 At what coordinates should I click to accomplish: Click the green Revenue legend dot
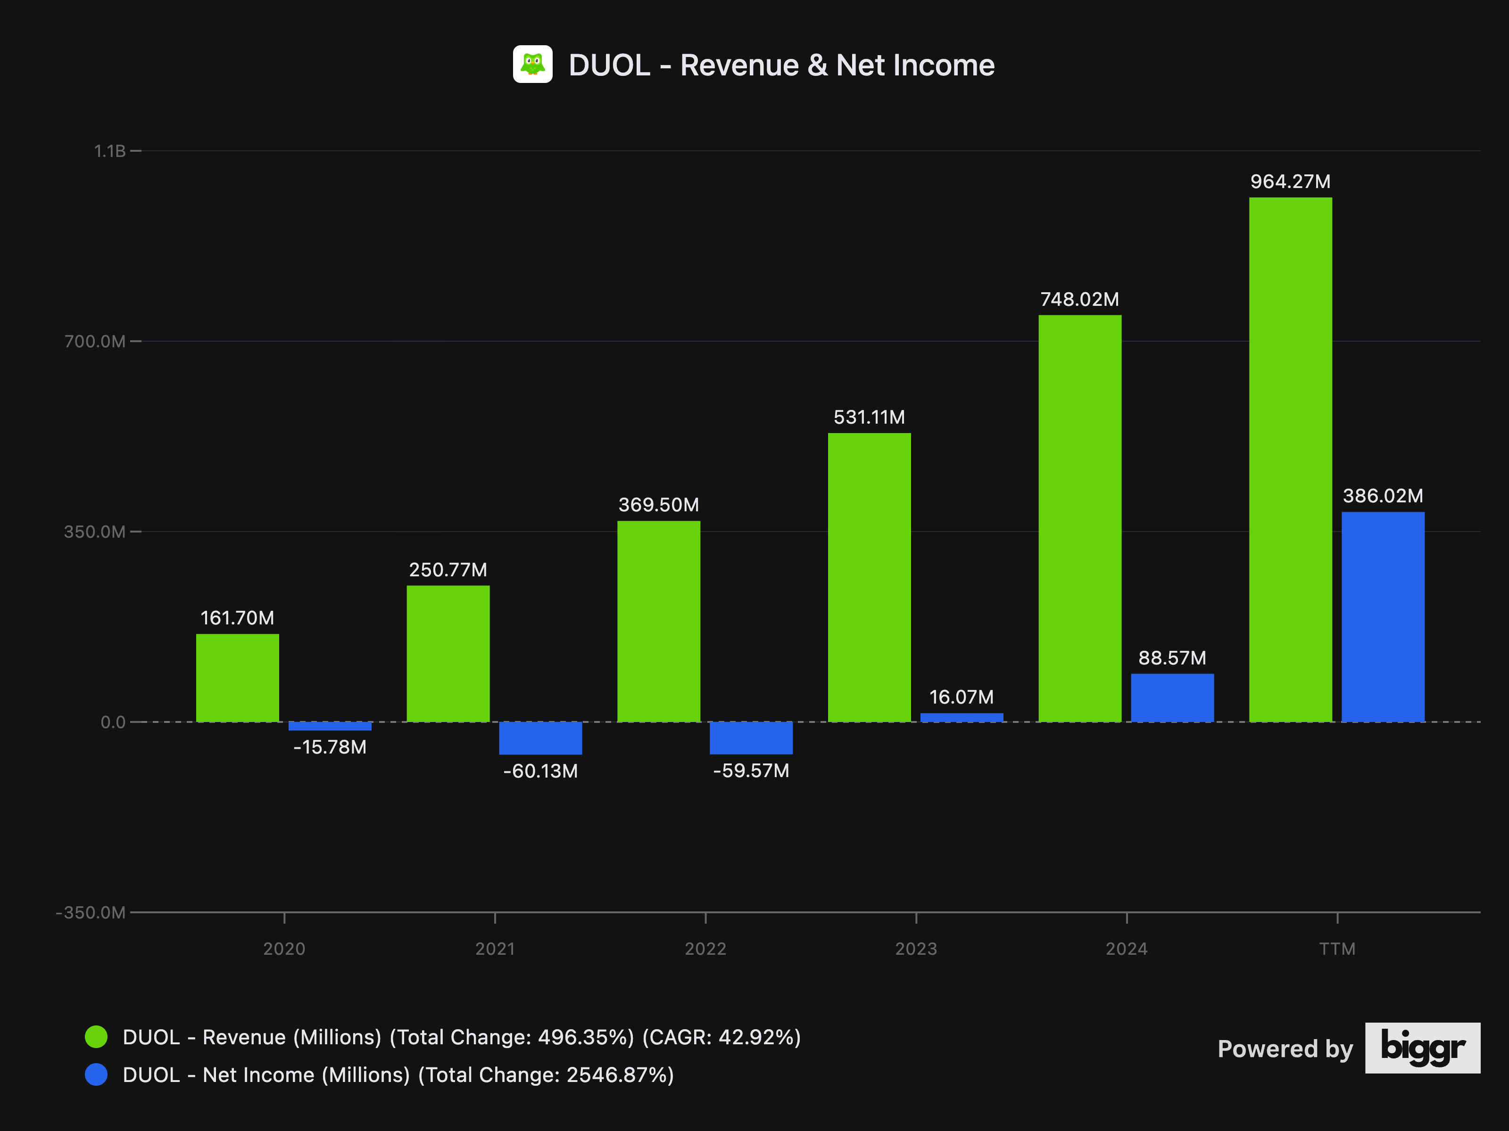pos(96,1037)
